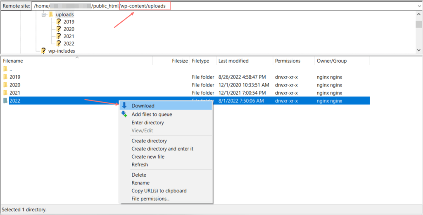Sort by Owner/Group column header

coord(342,61)
